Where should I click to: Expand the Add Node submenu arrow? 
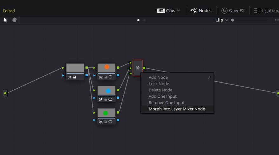(x=209, y=77)
